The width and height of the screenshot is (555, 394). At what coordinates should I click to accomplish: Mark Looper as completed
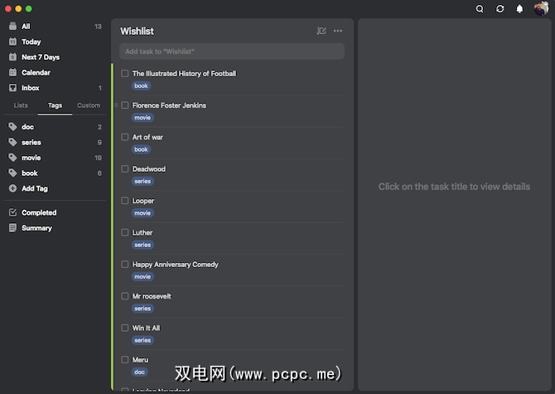click(125, 201)
